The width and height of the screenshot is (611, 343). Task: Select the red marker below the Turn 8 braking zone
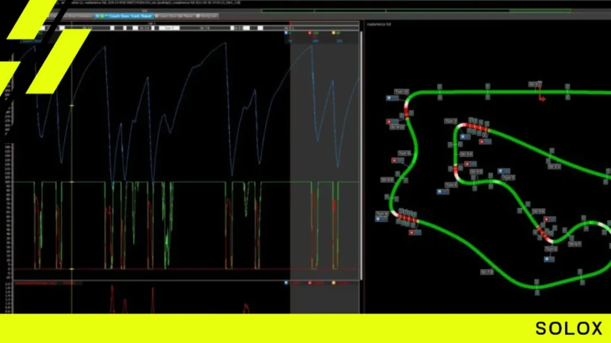tap(415, 233)
